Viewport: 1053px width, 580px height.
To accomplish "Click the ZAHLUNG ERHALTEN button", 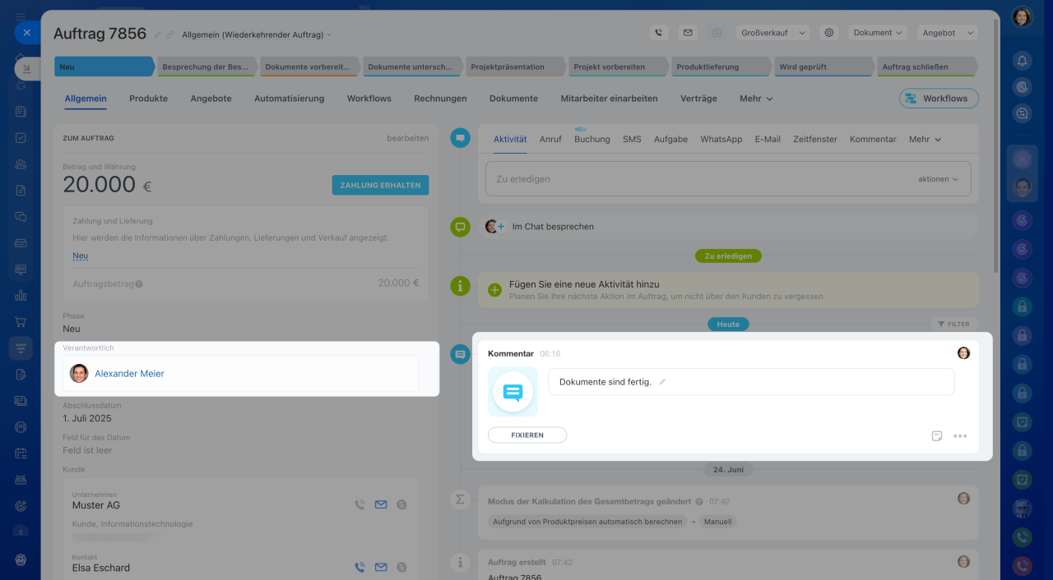I will pyautogui.click(x=380, y=185).
